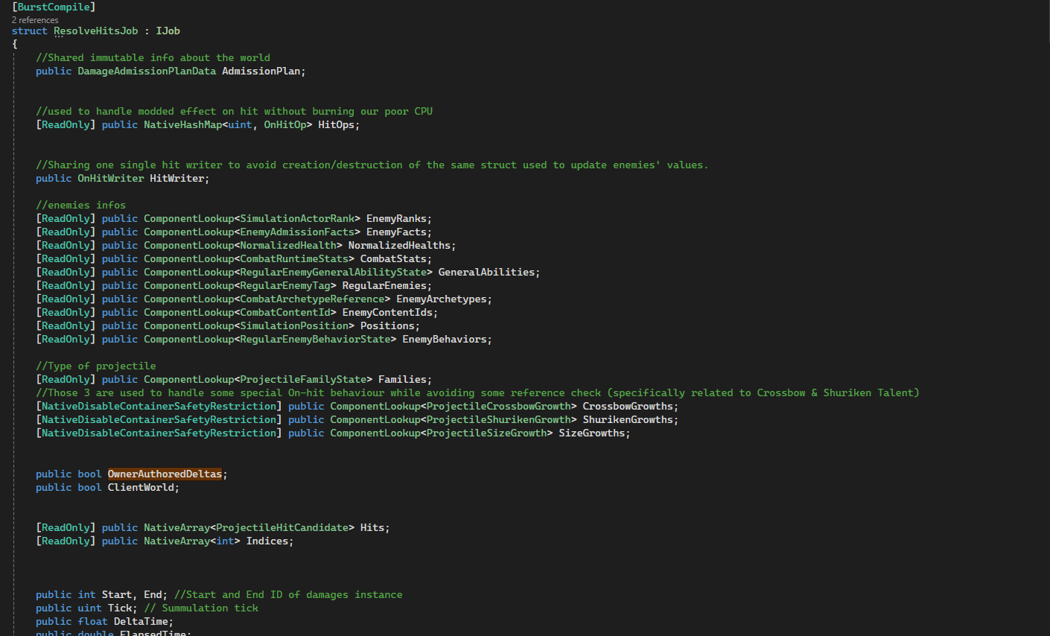Select the ClientWorld bool field
This screenshot has width=1050, height=636.
(141, 487)
